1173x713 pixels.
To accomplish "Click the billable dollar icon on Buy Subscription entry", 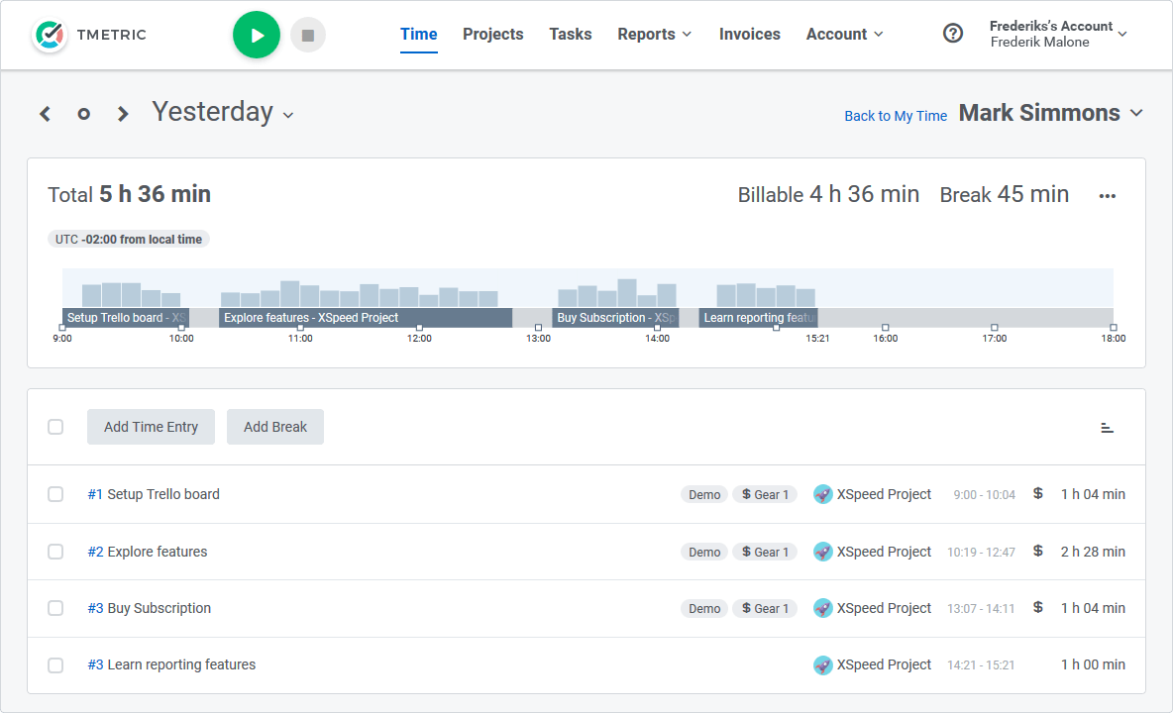I will 1037,608.
